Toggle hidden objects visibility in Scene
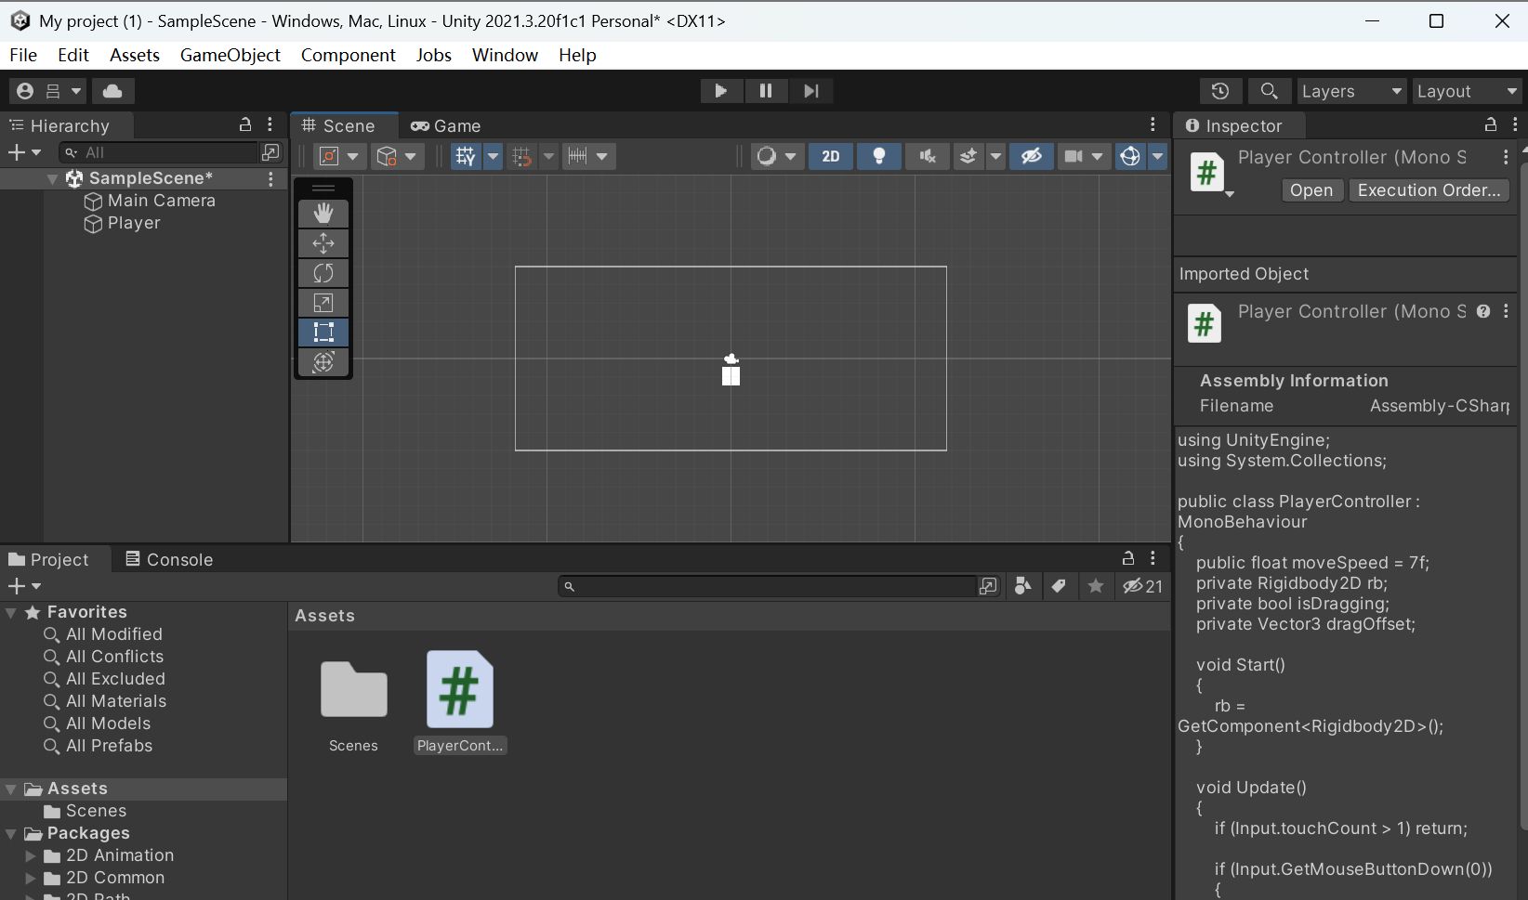The height and width of the screenshot is (900, 1528). [x=1032, y=156]
